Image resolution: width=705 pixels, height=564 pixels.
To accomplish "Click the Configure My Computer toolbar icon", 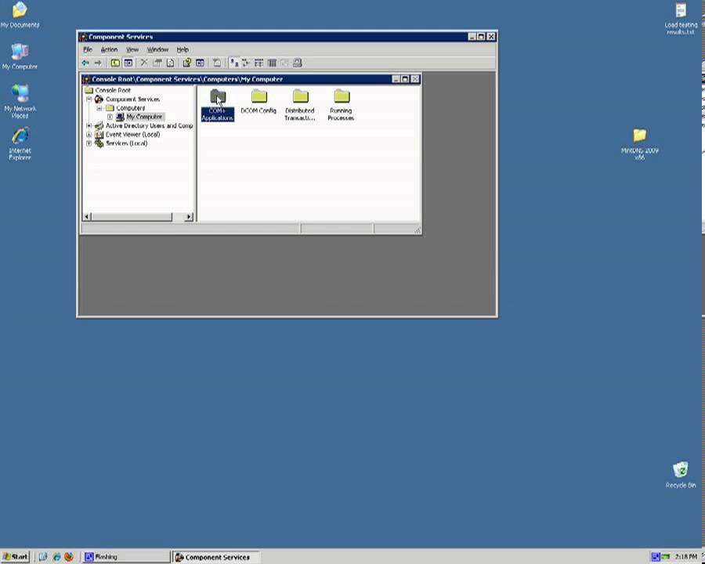I will (x=297, y=63).
